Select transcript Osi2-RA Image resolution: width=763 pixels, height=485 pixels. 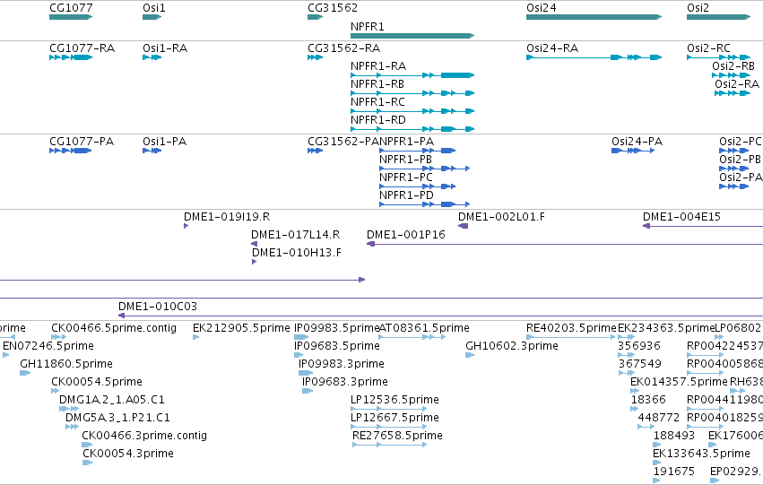click(x=733, y=93)
